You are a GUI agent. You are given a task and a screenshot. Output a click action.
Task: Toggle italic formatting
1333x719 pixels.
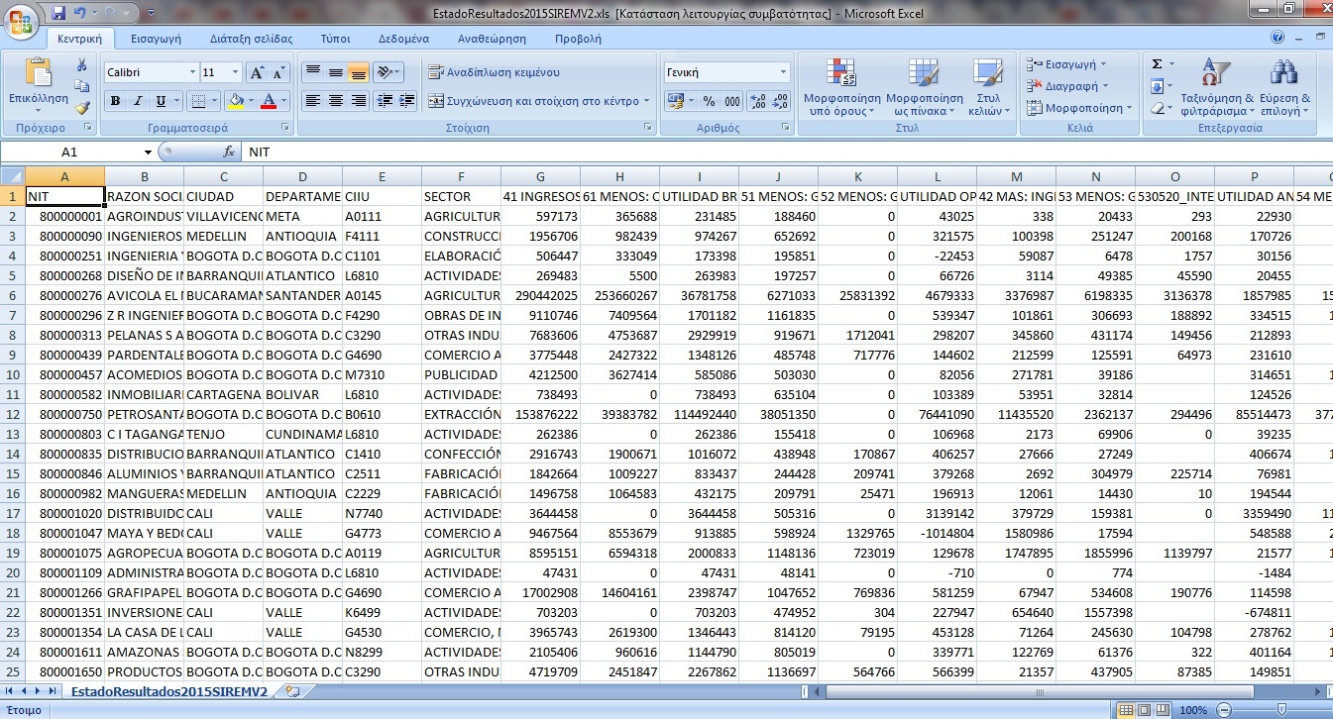(139, 101)
